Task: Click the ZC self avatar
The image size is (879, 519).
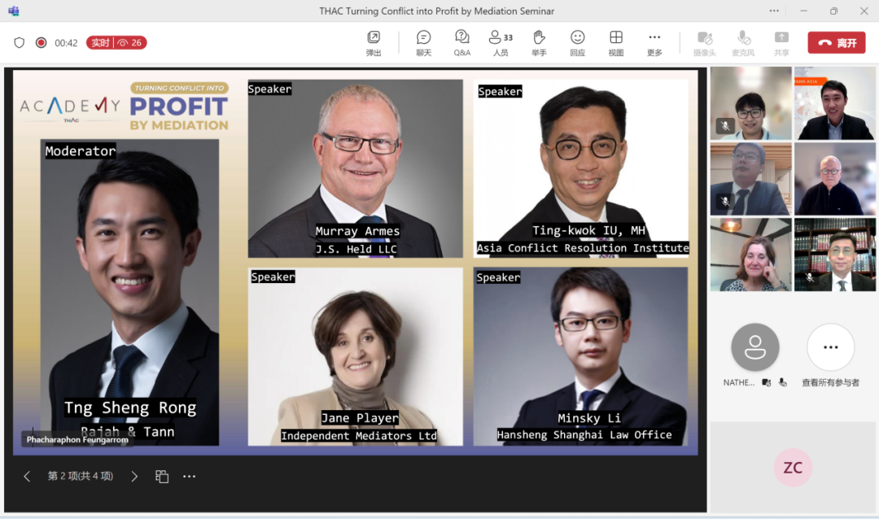Action: 793,468
